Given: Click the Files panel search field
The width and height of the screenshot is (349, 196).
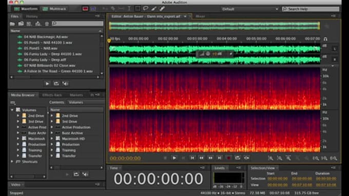Looking at the screenshot, I should 77,24.
